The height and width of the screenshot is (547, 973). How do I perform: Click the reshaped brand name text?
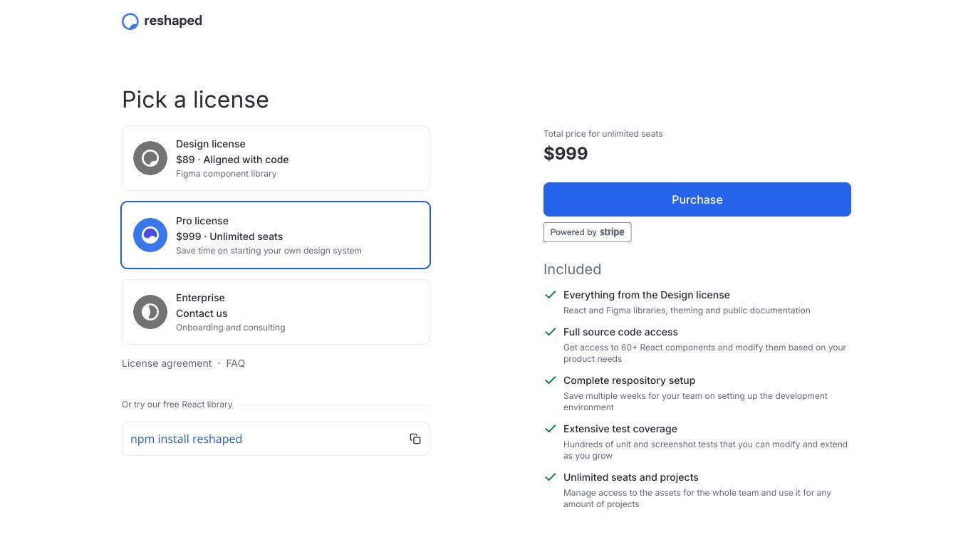pos(173,21)
